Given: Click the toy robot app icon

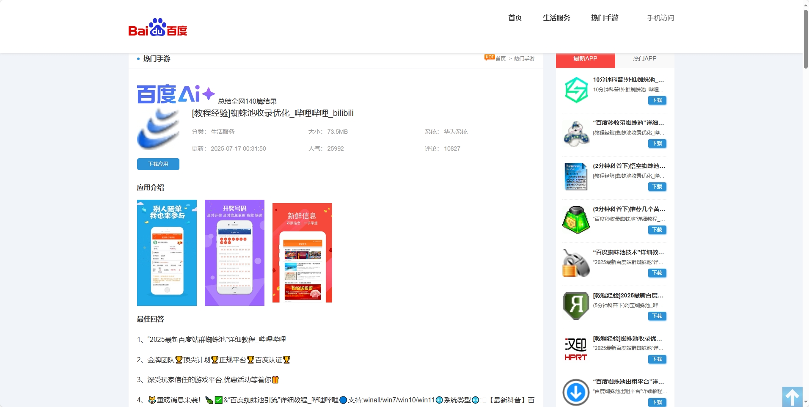Looking at the screenshot, I should [x=576, y=133].
